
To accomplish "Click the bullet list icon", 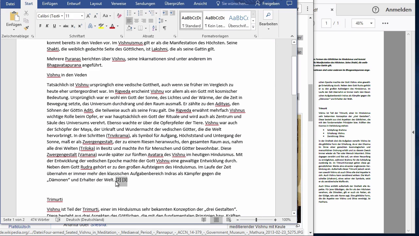I will tap(129, 13).
